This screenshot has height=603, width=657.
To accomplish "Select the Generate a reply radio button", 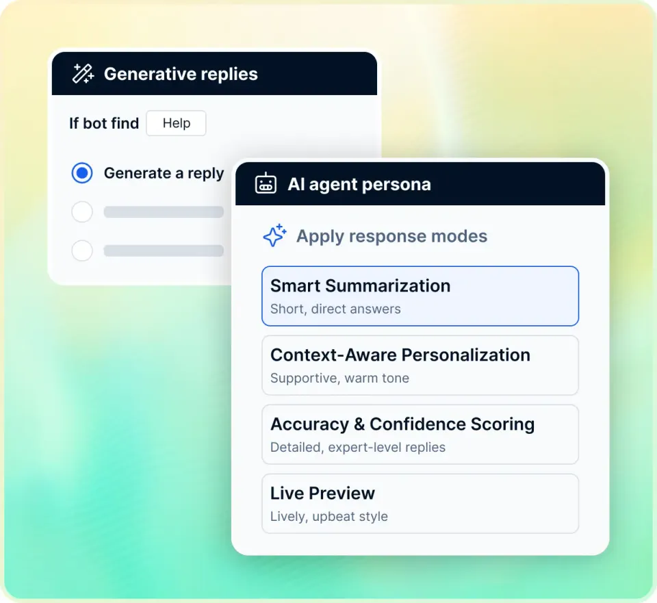I will [82, 173].
